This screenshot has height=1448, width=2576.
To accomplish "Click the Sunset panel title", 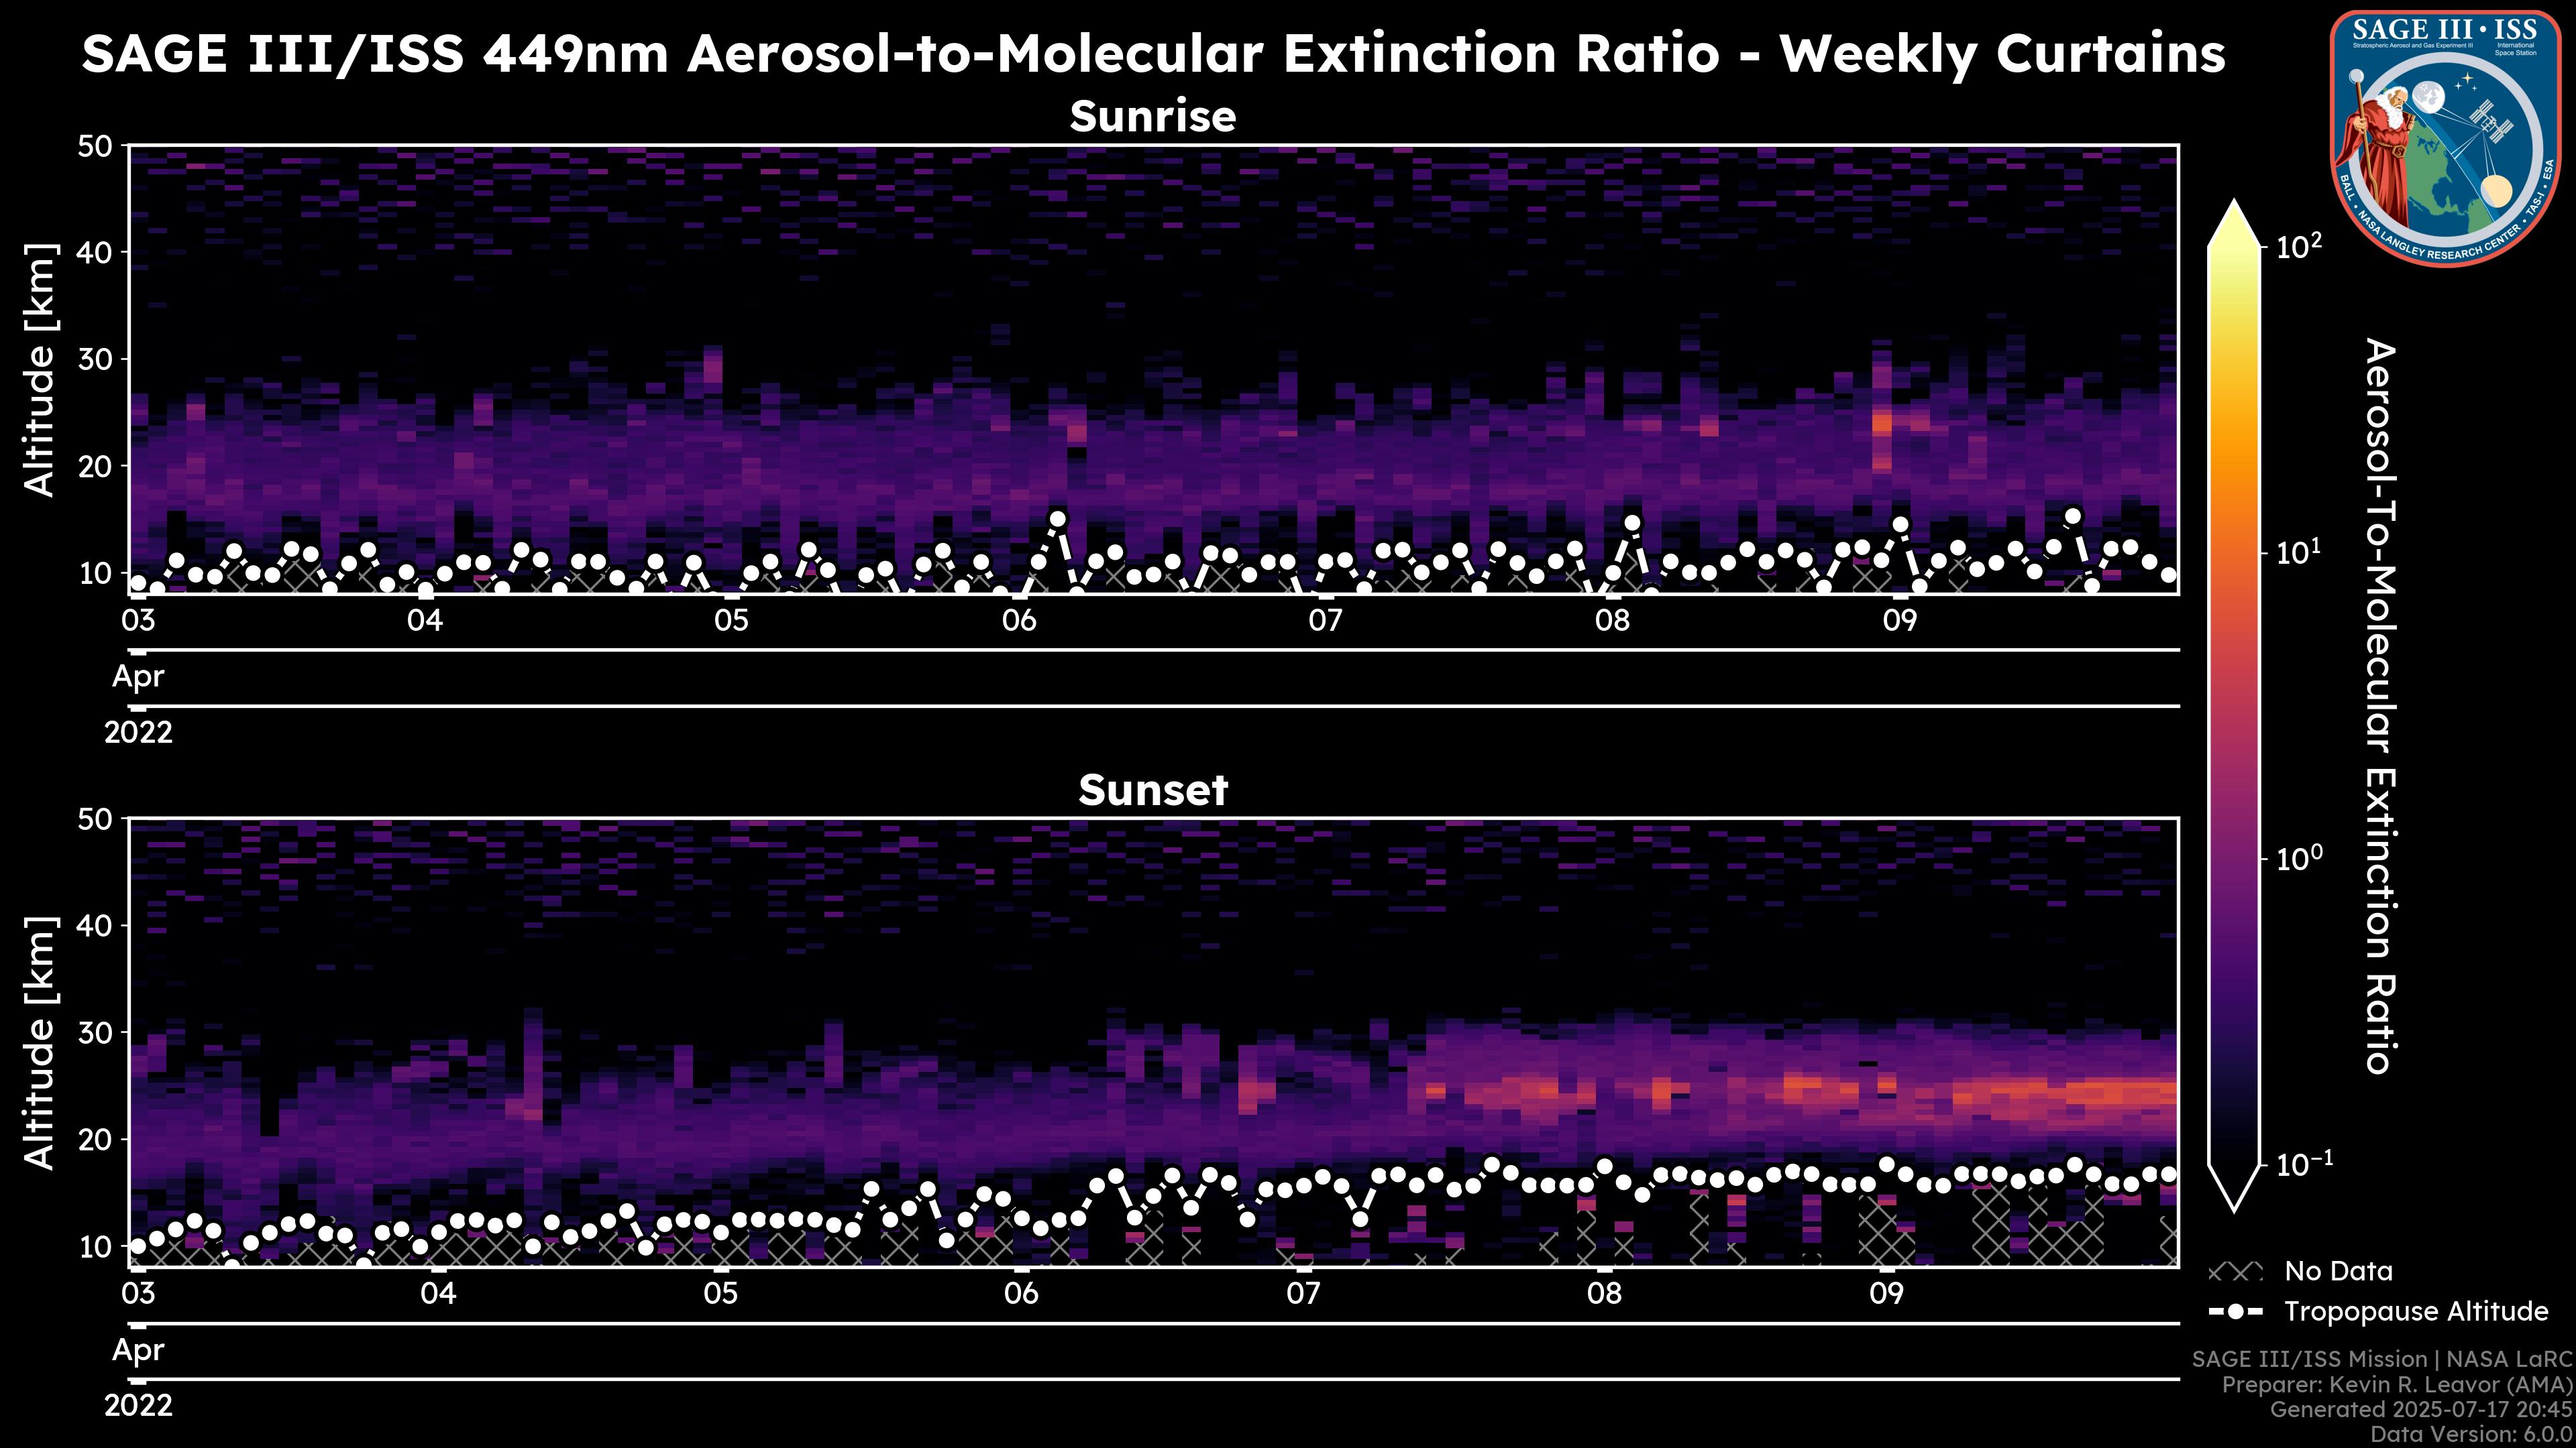I will click(1153, 790).
